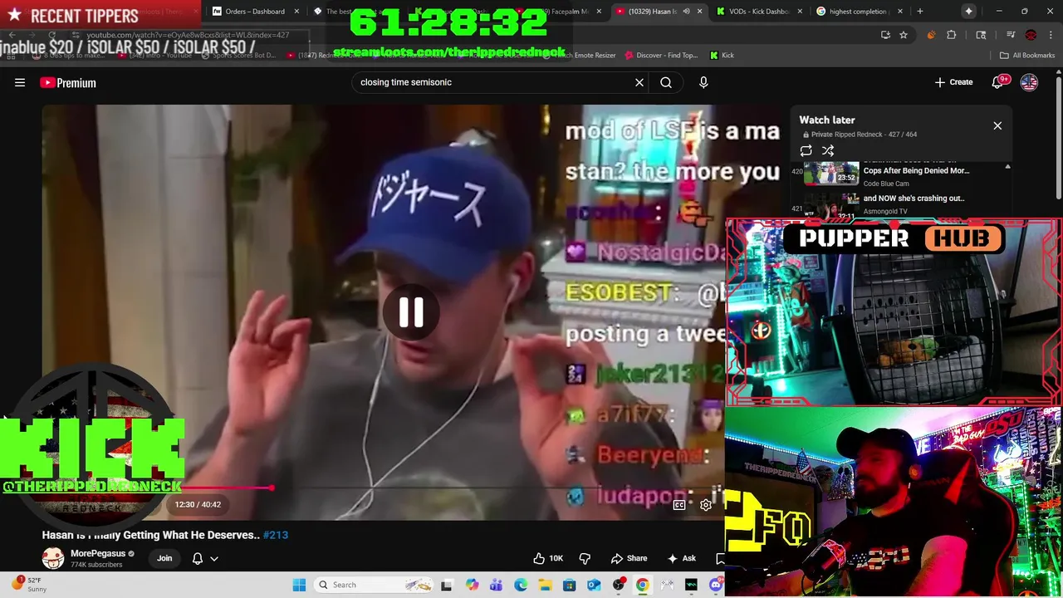Toggle playlist loop in Watch later
The height and width of the screenshot is (598, 1063).
806,150
